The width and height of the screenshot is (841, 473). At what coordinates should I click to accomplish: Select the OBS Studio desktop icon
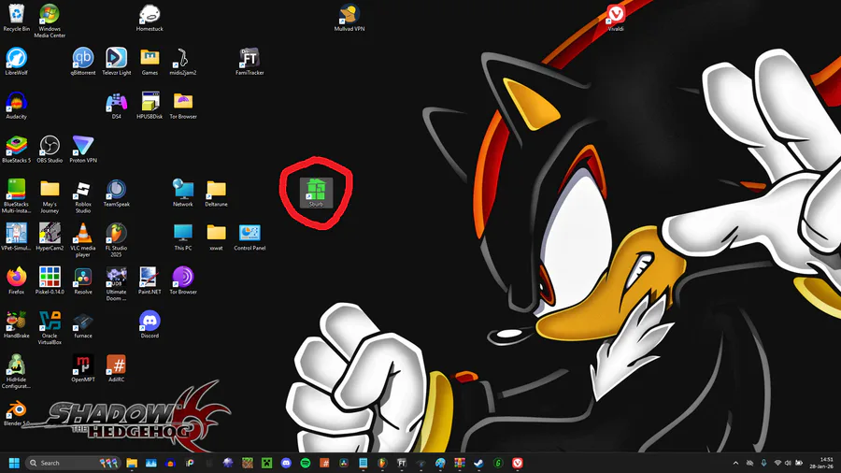point(50,150)
